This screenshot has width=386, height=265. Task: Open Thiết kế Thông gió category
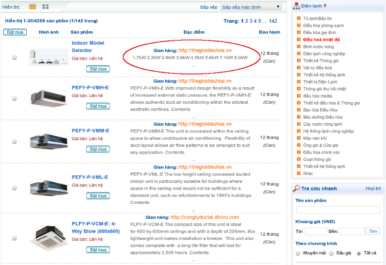321,61
